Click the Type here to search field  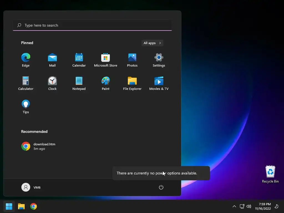92,25
